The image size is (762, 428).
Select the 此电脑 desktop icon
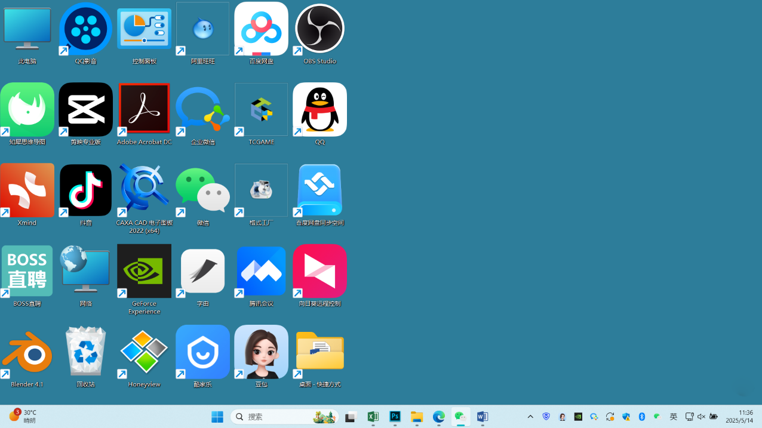coord(27,33)
